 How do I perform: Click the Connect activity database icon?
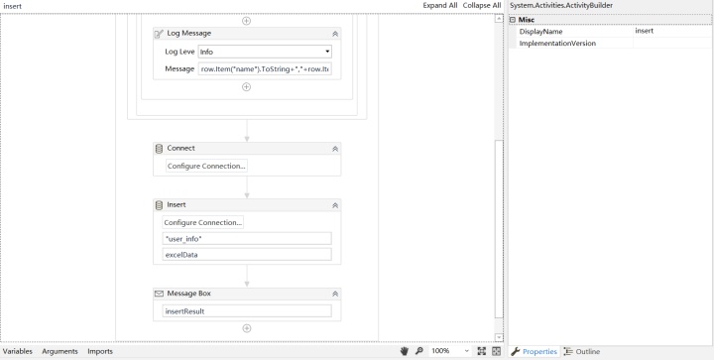(x=159, y=149)
